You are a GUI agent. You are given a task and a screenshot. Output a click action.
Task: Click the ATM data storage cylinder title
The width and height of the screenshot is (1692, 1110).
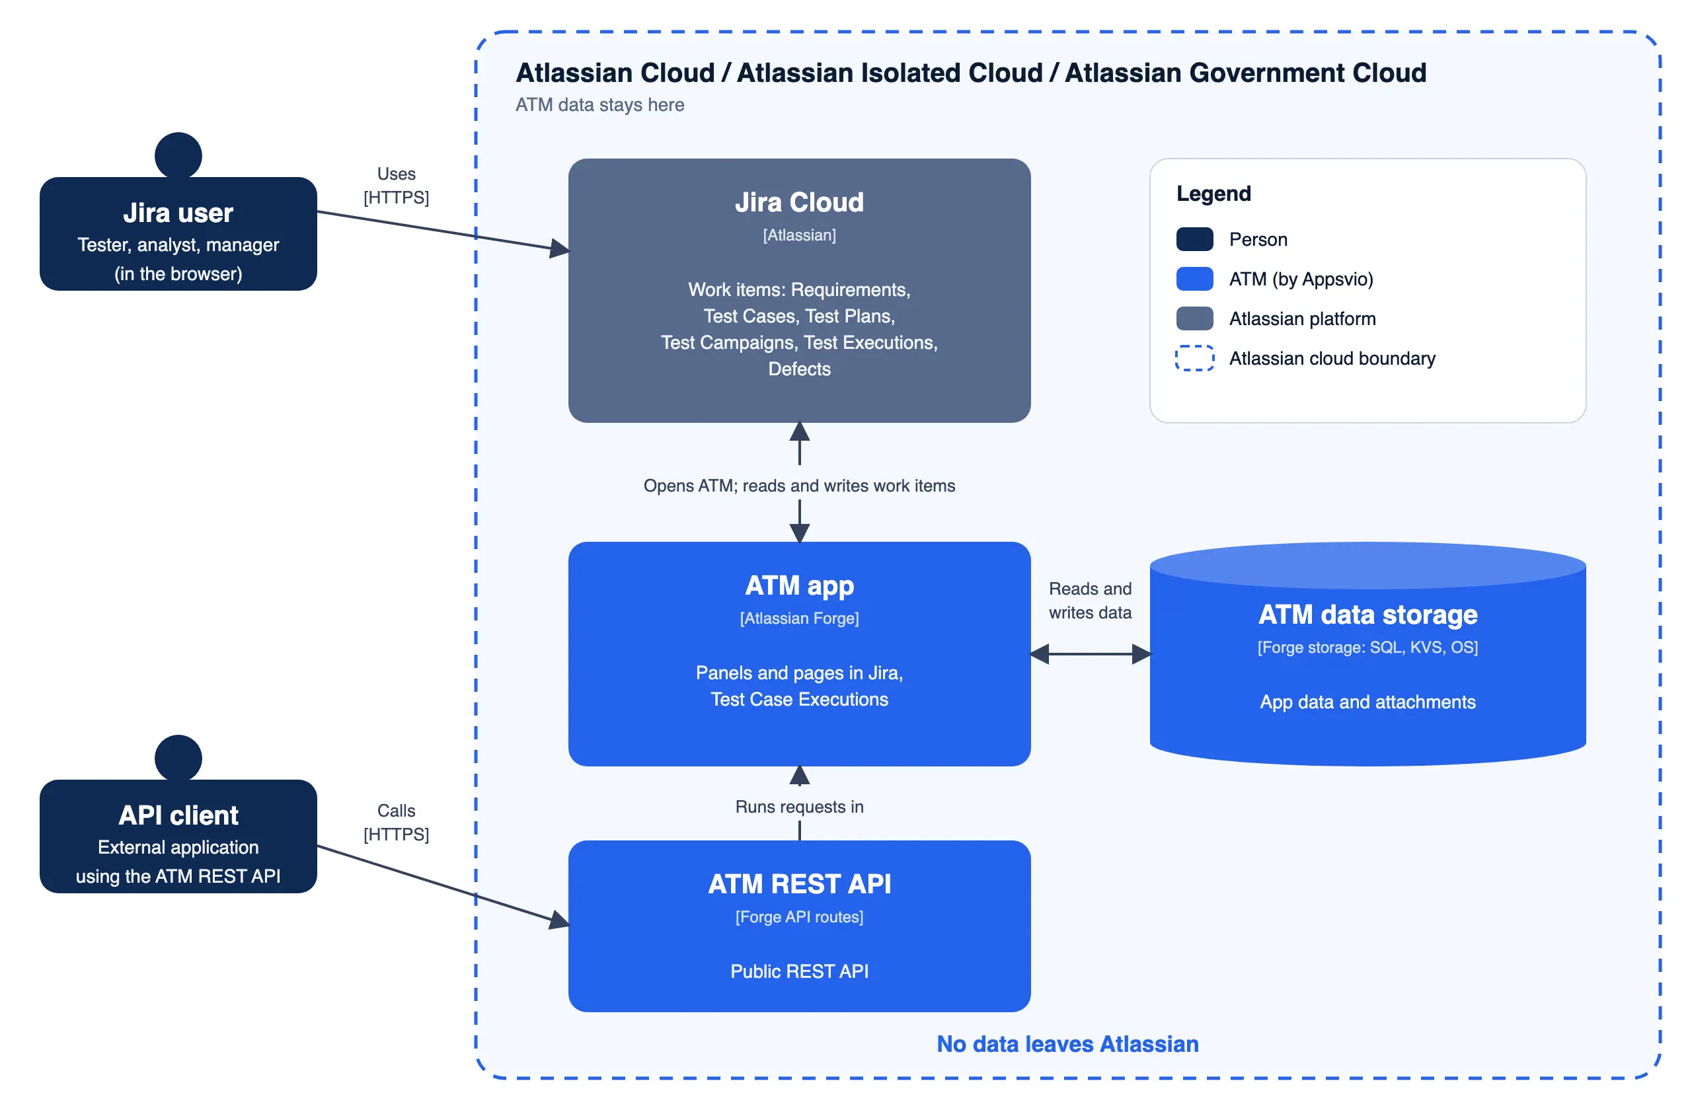point(1368,614)
